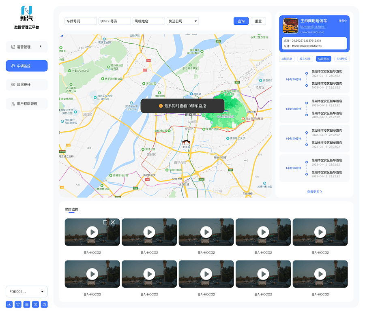
Task: Switch to the 车辆管控 tab
Action: point(342,59)
